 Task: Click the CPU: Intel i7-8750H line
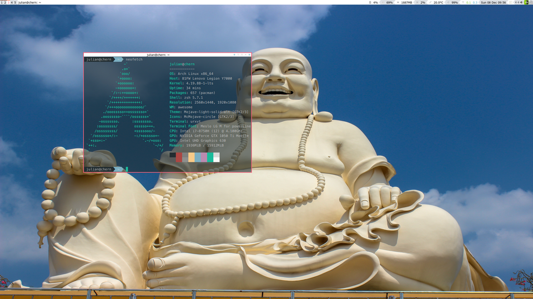tap(206, 131)
